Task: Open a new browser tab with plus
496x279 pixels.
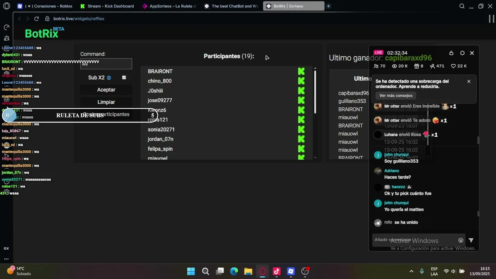Action: point(328,6)
